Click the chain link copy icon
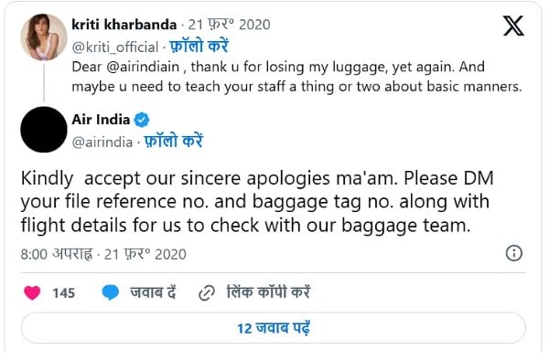This screenshot has width=549, height=360. [207, 293]
